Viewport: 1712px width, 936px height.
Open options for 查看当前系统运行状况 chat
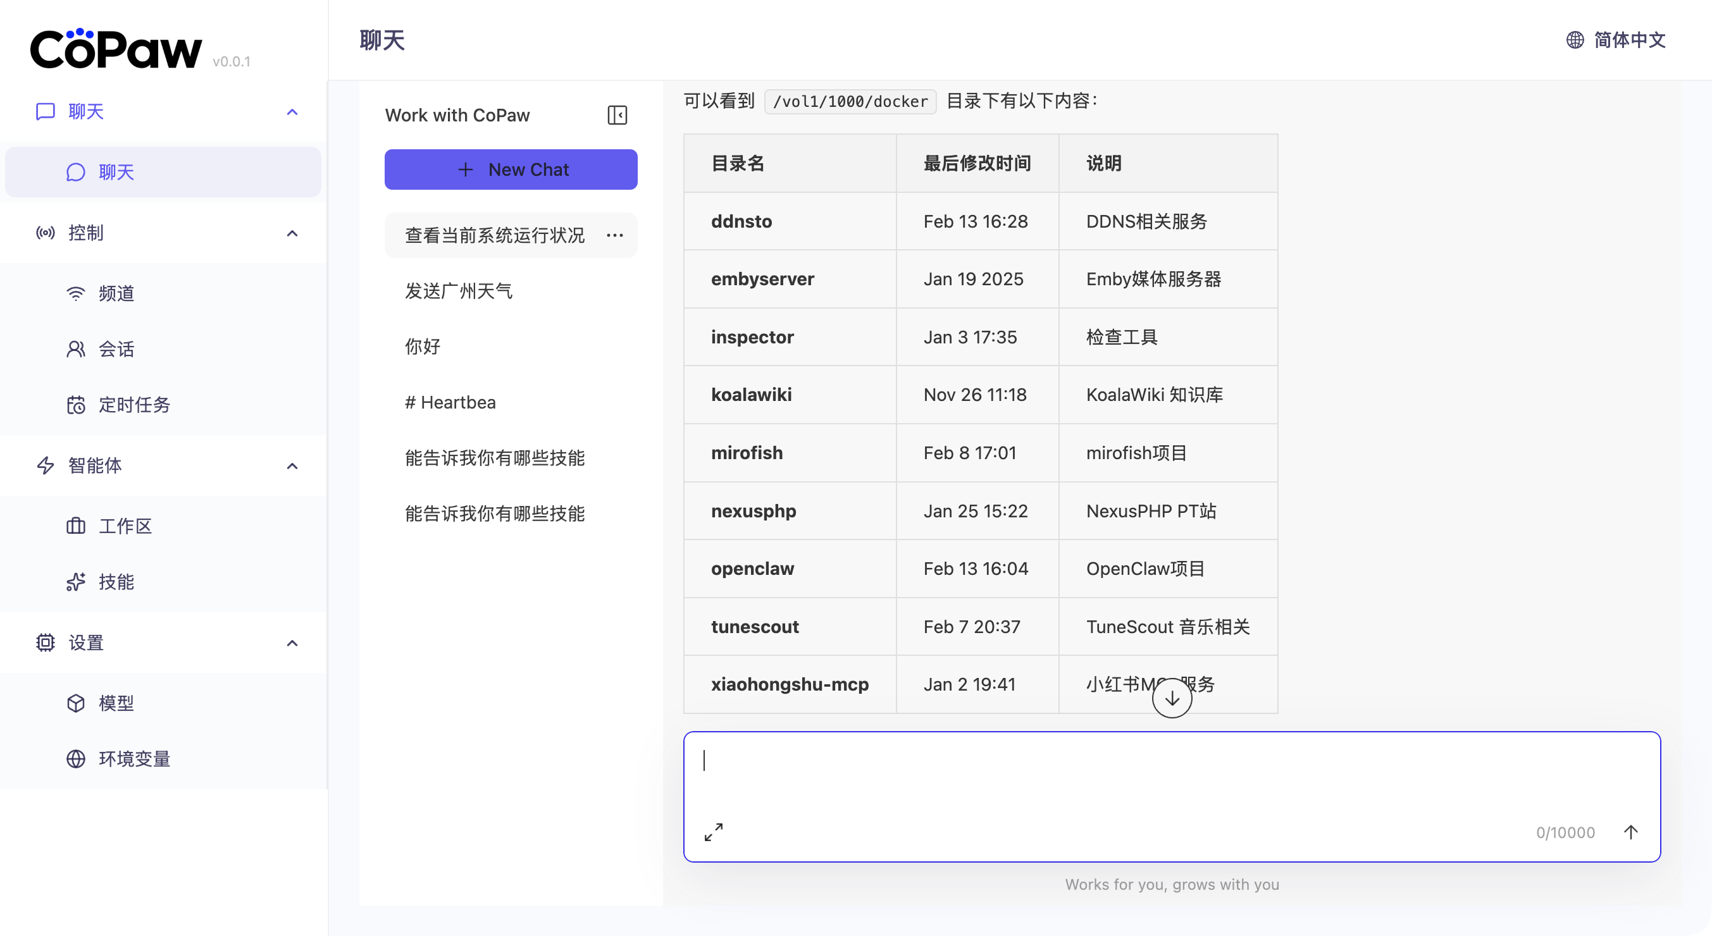click(x=615, y=235)
